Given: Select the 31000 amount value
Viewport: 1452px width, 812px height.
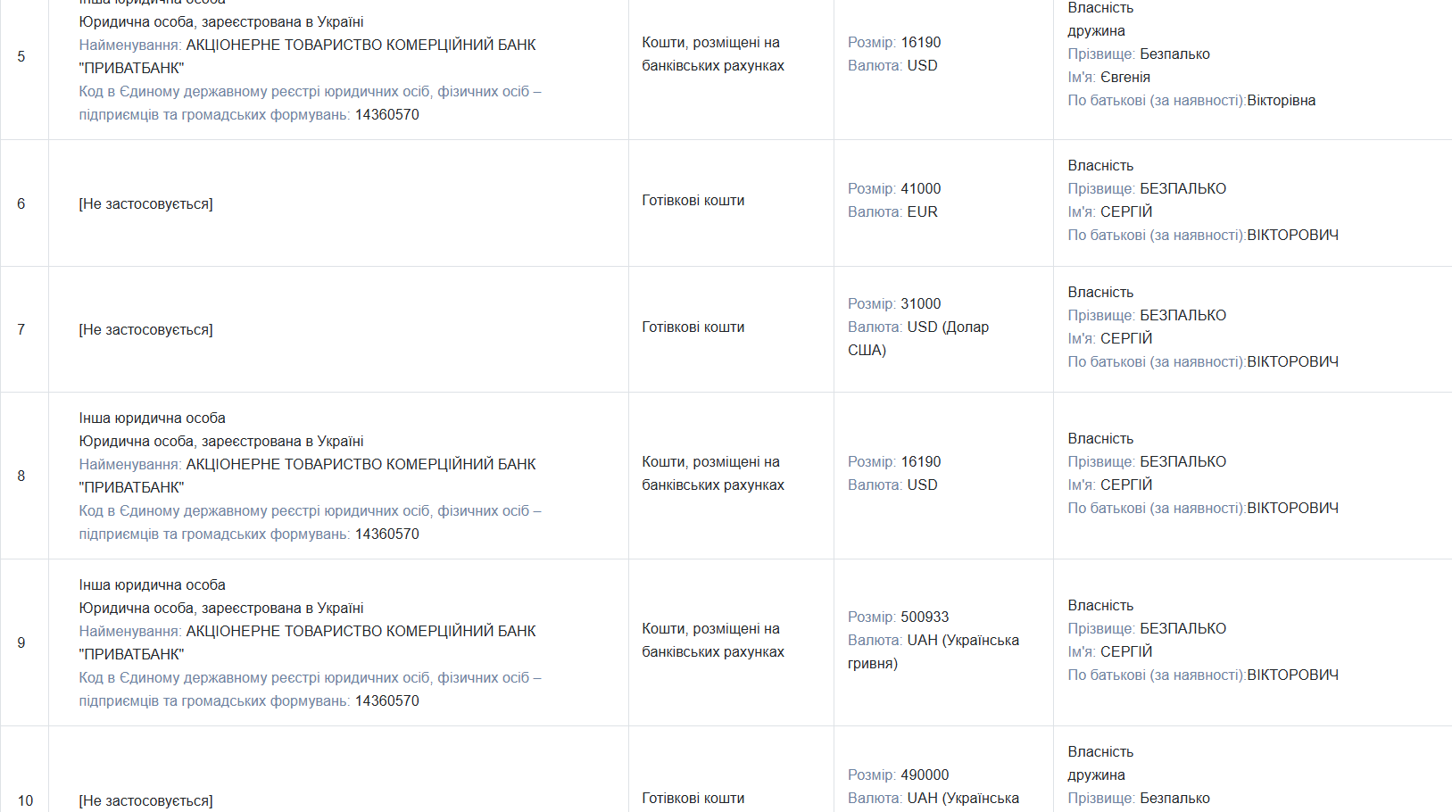Looking at the screenshot, I should 920,303.
